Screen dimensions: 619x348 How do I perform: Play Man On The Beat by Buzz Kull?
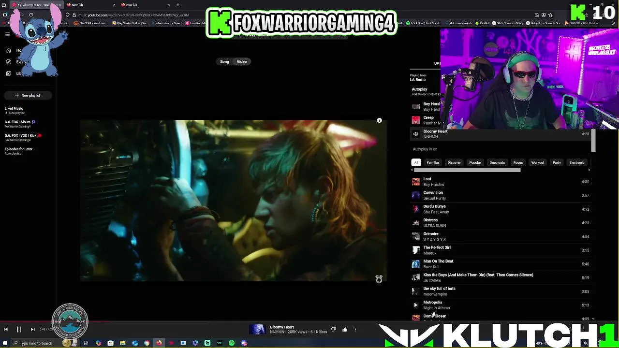(x=501, y=264)
